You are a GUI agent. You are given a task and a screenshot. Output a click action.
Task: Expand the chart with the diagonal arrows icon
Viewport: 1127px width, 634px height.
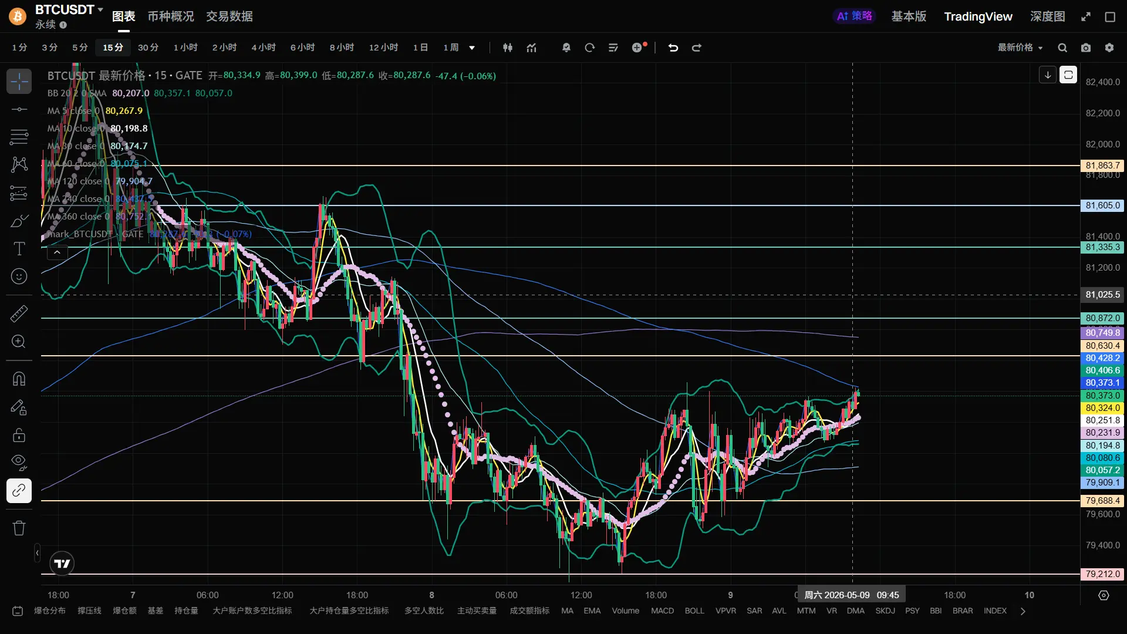[1086, 16]
